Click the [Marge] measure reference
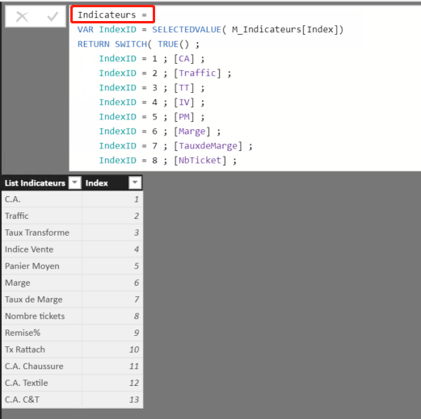 click(x=192, y=131)
